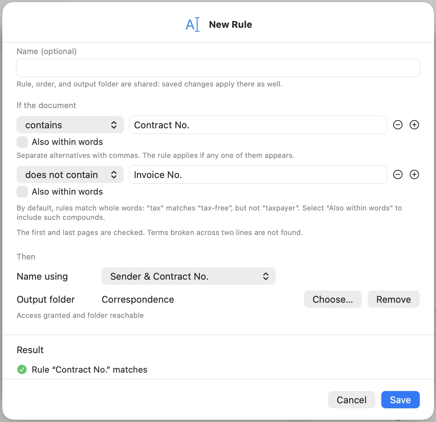Open the "contains" condition dropdown
This screenshot has width=436, height=422.
click(x=70, y=125)
